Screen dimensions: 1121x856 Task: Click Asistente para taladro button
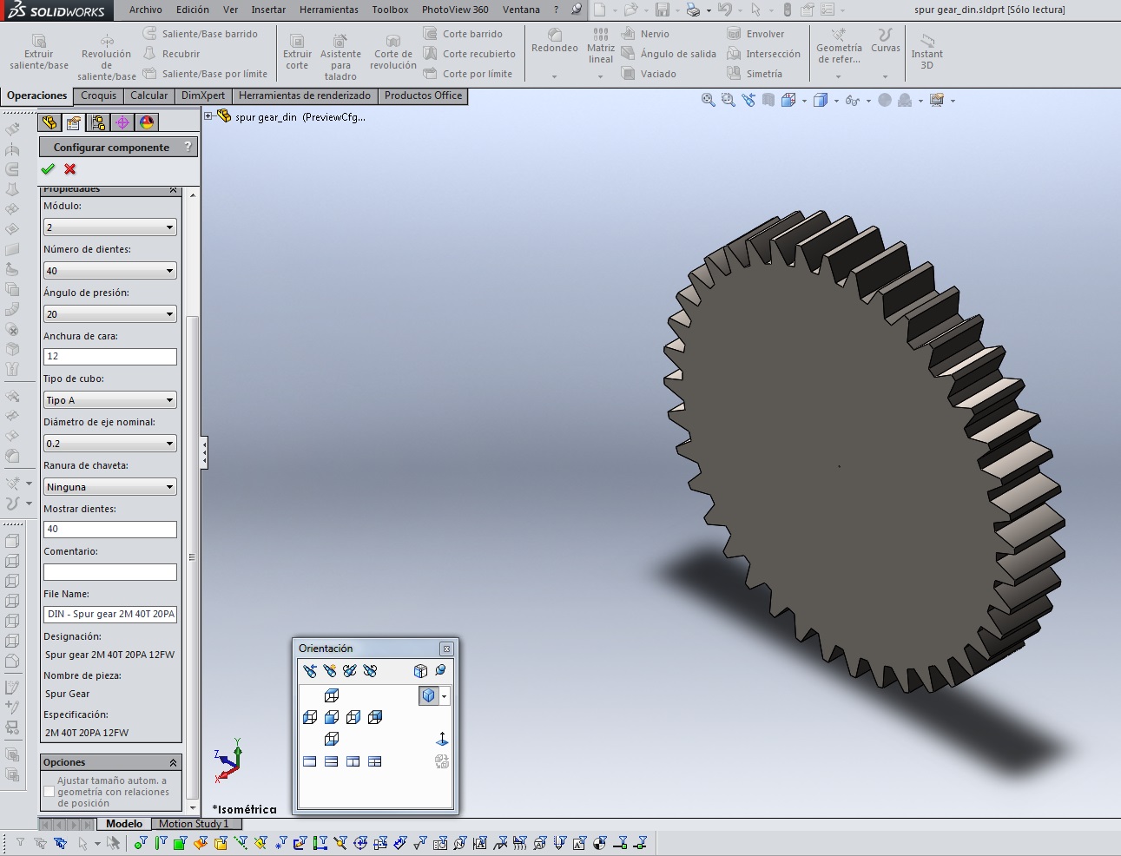click(340, 57)
